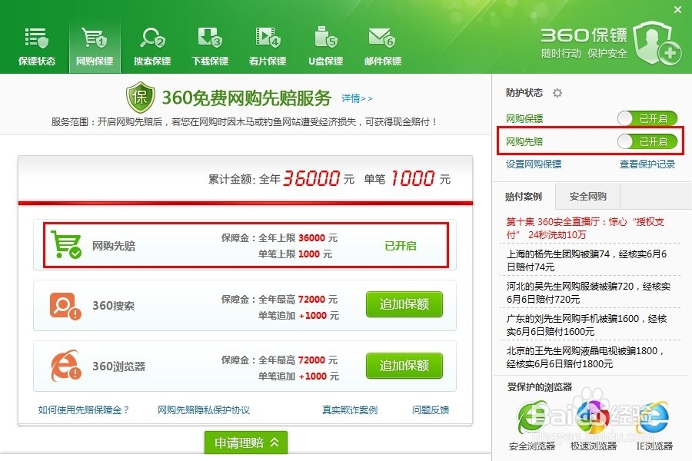The image size is (692, 461).
Task: Click the 360搜索 row label
Action: (x=114, y=306)
